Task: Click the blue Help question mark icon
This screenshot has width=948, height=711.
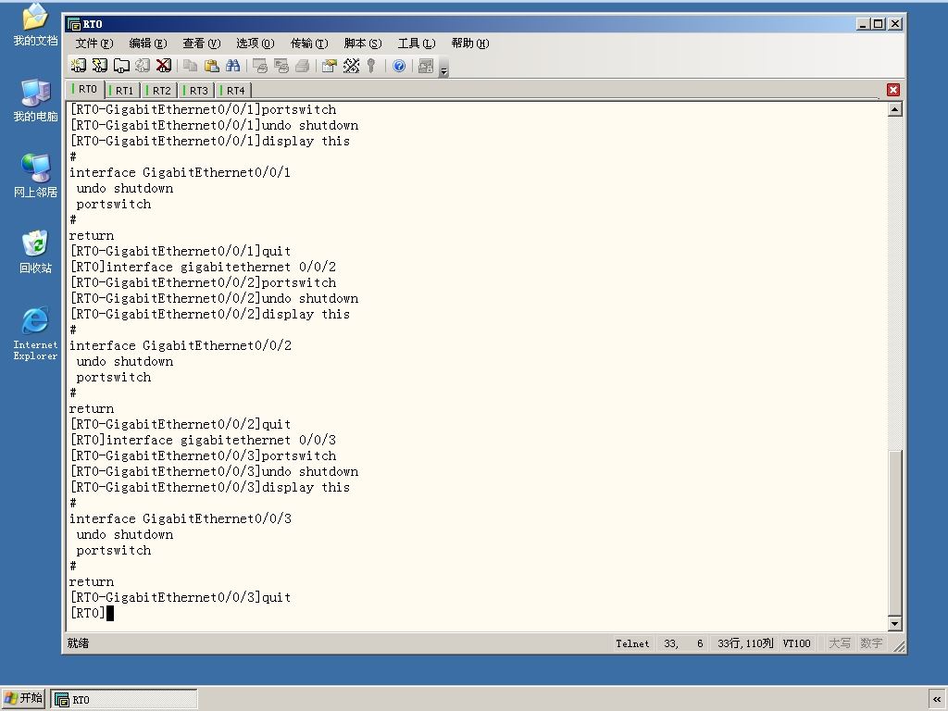Action: pos(398,66)
